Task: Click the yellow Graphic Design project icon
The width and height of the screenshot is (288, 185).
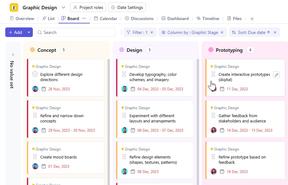Action: tap(14, 7)
